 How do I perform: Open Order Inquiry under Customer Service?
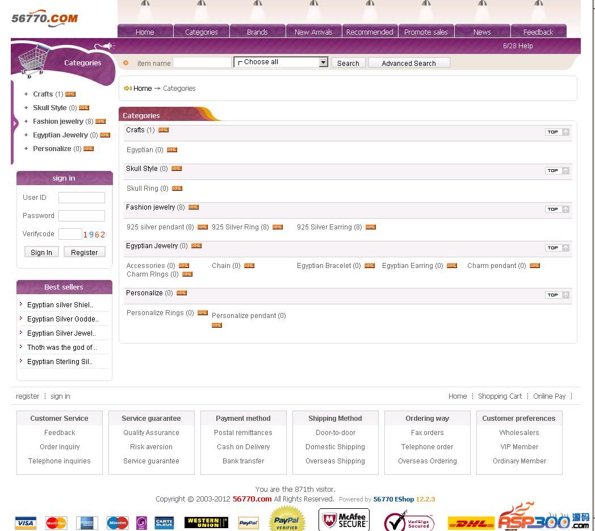(60, 447)
